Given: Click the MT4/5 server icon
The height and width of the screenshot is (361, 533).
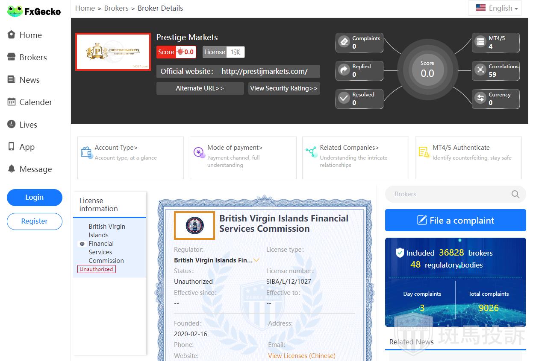Looking at the screenshot, I should click(x=480, y=42).
